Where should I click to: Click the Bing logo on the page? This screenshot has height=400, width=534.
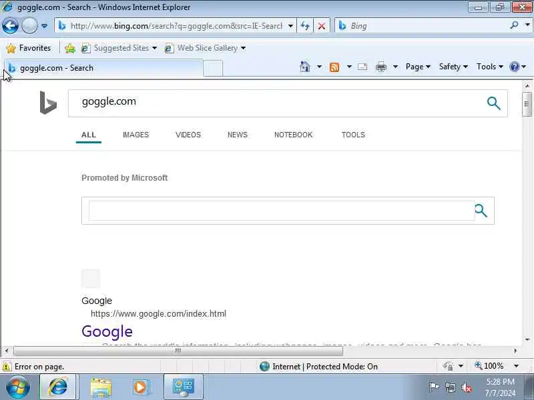pos(48,103)
